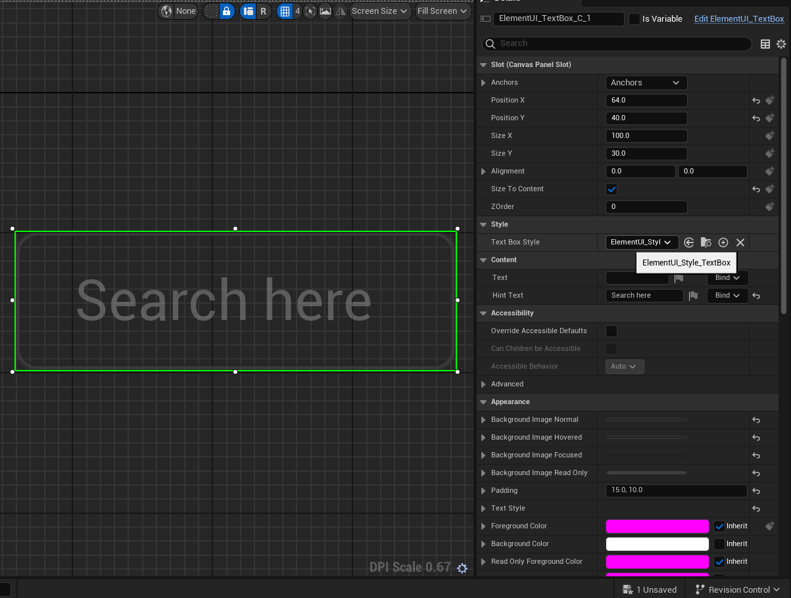
Task: Click the Foreground Color magenta swatch
Action: point(657,526)
